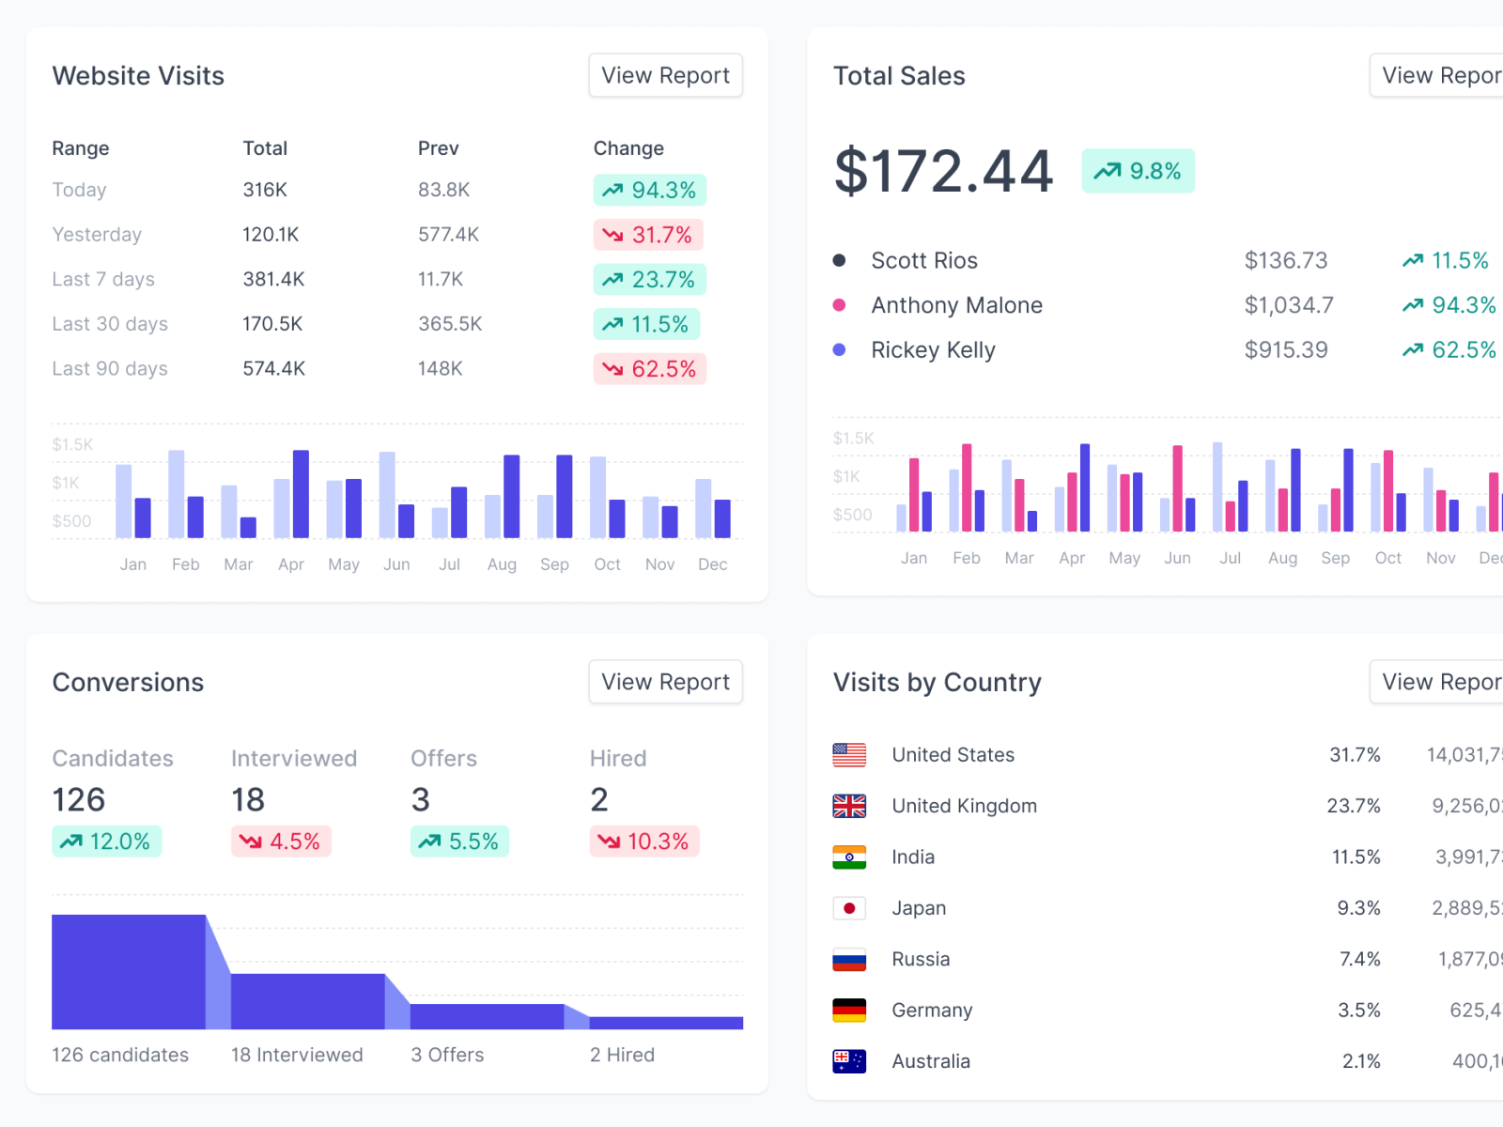Click the trend arrow in the 9.8% sales badge
Screen dimensions: 1503x1127
tap(1108, 170)
